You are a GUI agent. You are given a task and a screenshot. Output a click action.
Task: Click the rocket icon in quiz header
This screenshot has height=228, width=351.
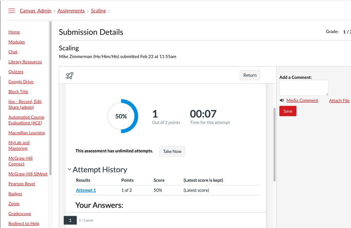coord(70,75)
